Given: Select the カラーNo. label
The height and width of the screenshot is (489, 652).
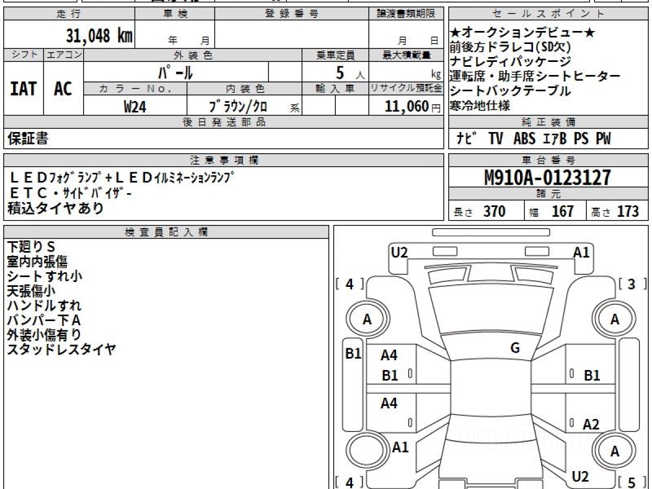Looking at the screenshot, I should [x=135, y=88].
